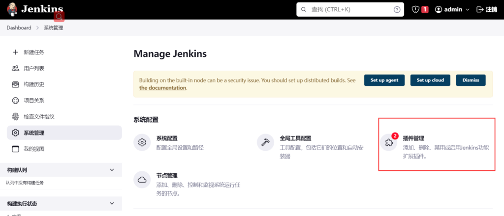Open the security warning shield icon

pos(415,10)
